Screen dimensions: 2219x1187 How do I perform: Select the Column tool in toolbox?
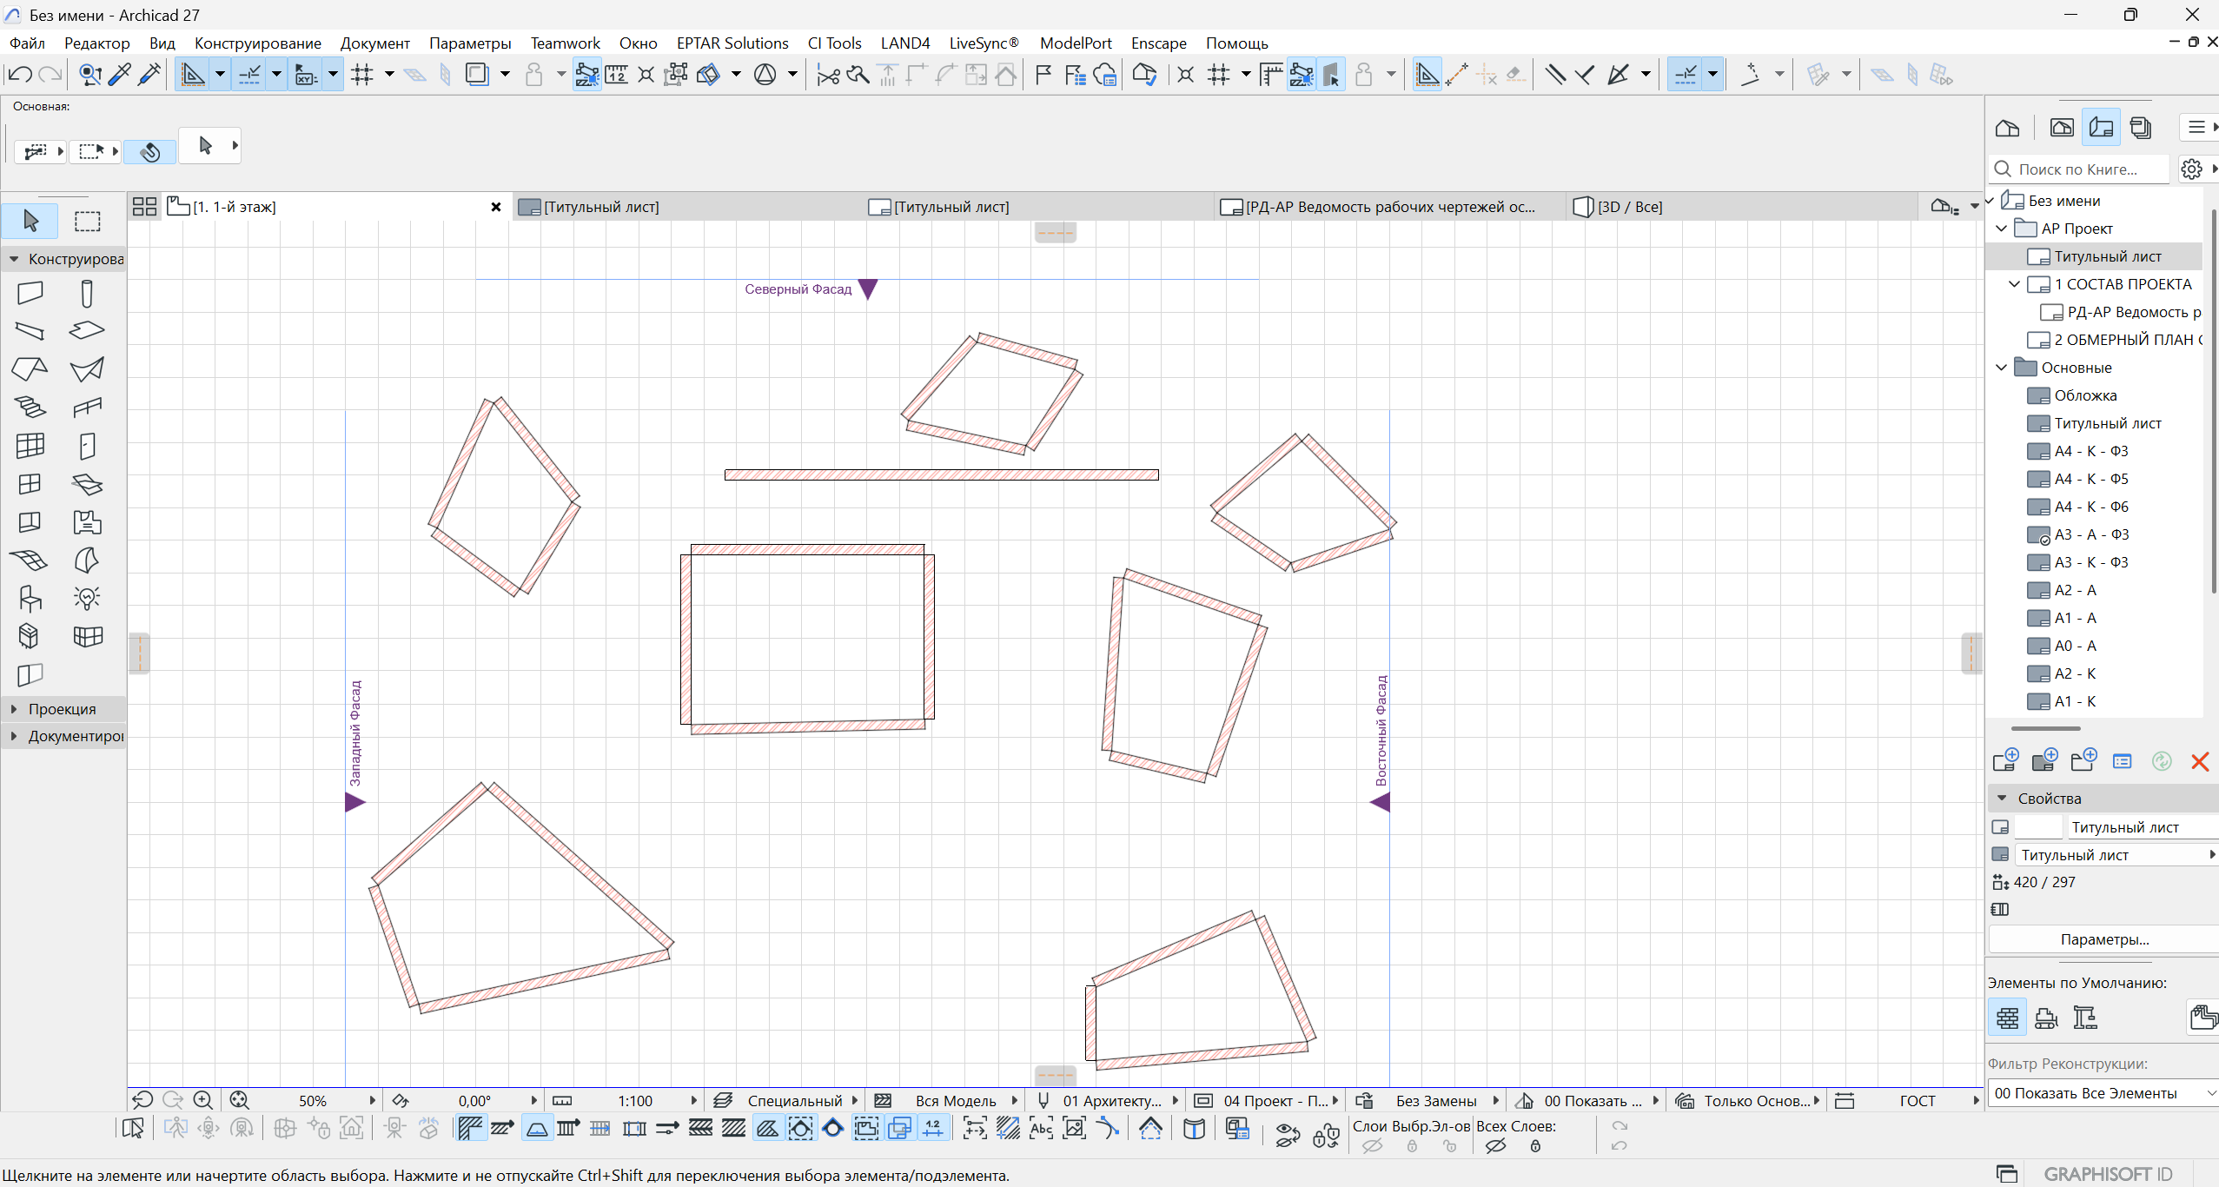[x=87, y=293]
